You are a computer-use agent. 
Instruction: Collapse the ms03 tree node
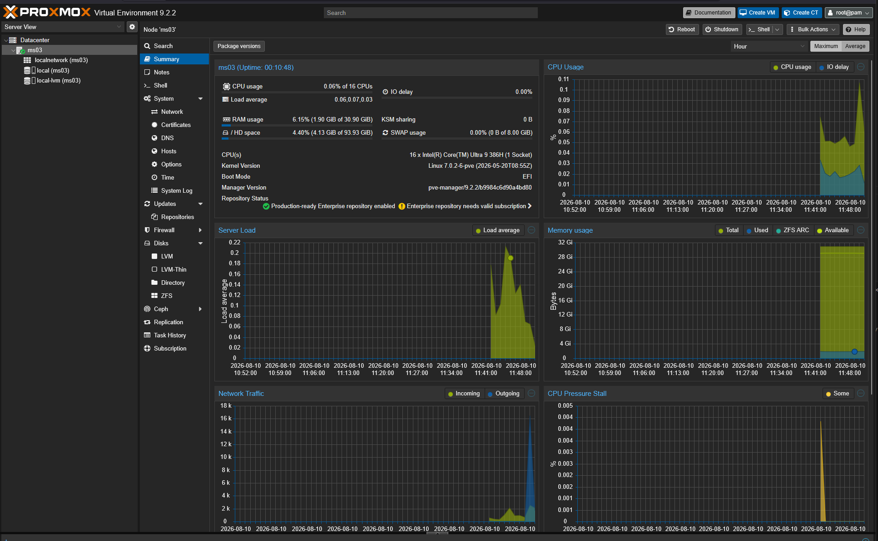13,50
